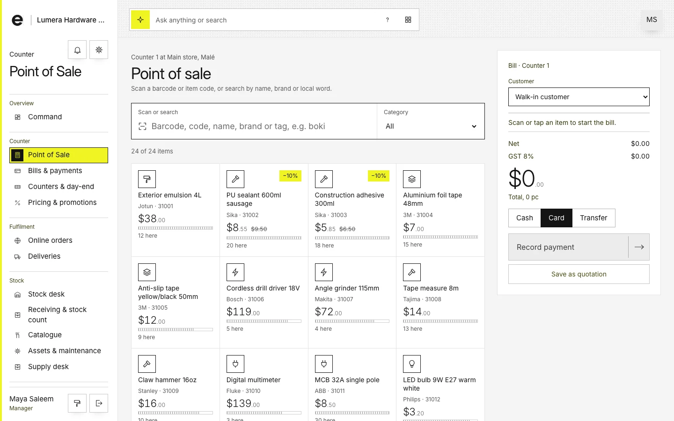Screen dimensions: 674x421
Task: Click the -10% badge on PU sealant
Action: tap(290, 176)
